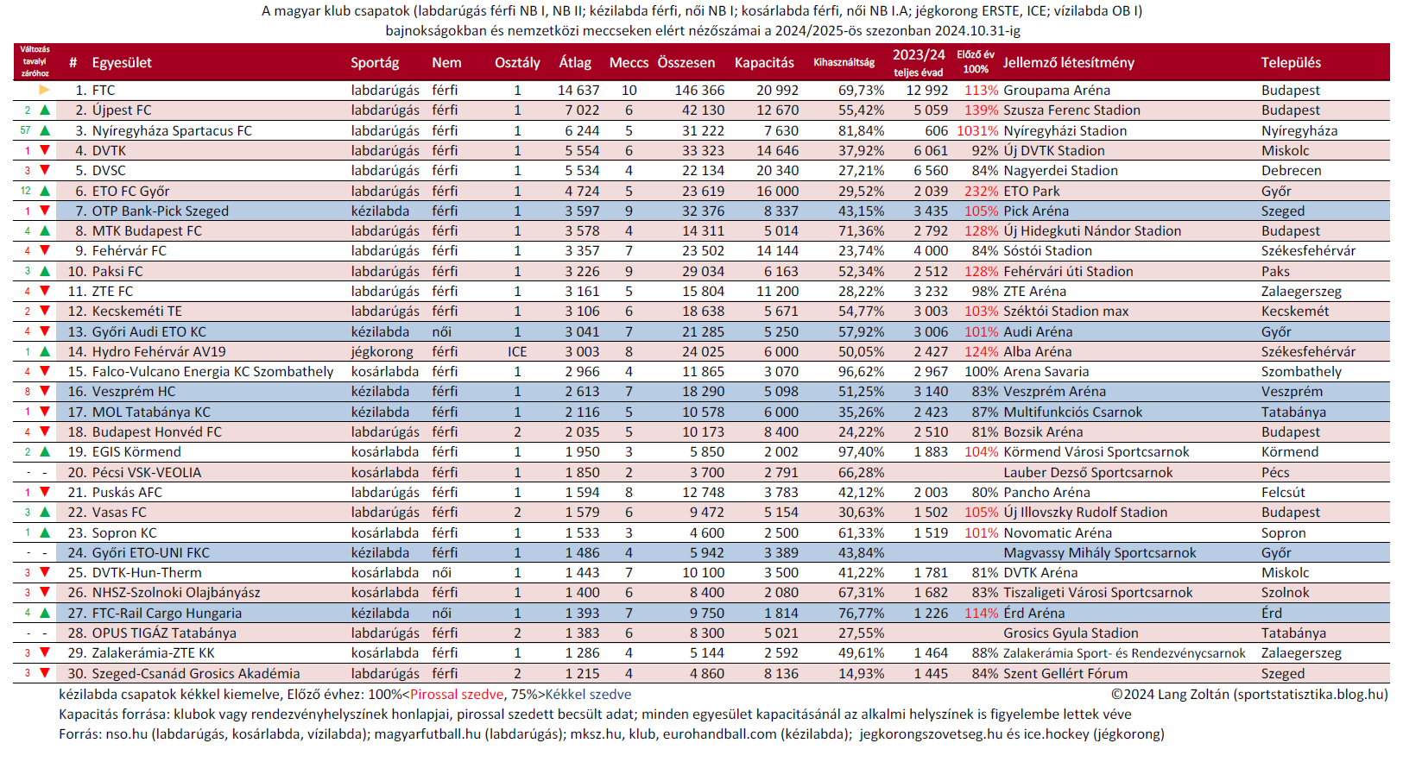Image resolution: width=1403 pixels, height=762 pixels.
Task: Click the Összesen column header
Action: pos(686,62)
